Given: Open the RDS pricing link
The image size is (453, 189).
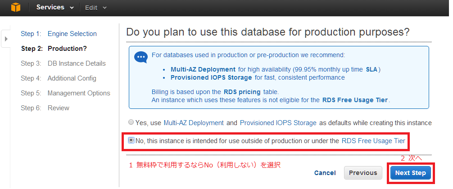Looking at the screenshot, I should (x=239, y=92).
